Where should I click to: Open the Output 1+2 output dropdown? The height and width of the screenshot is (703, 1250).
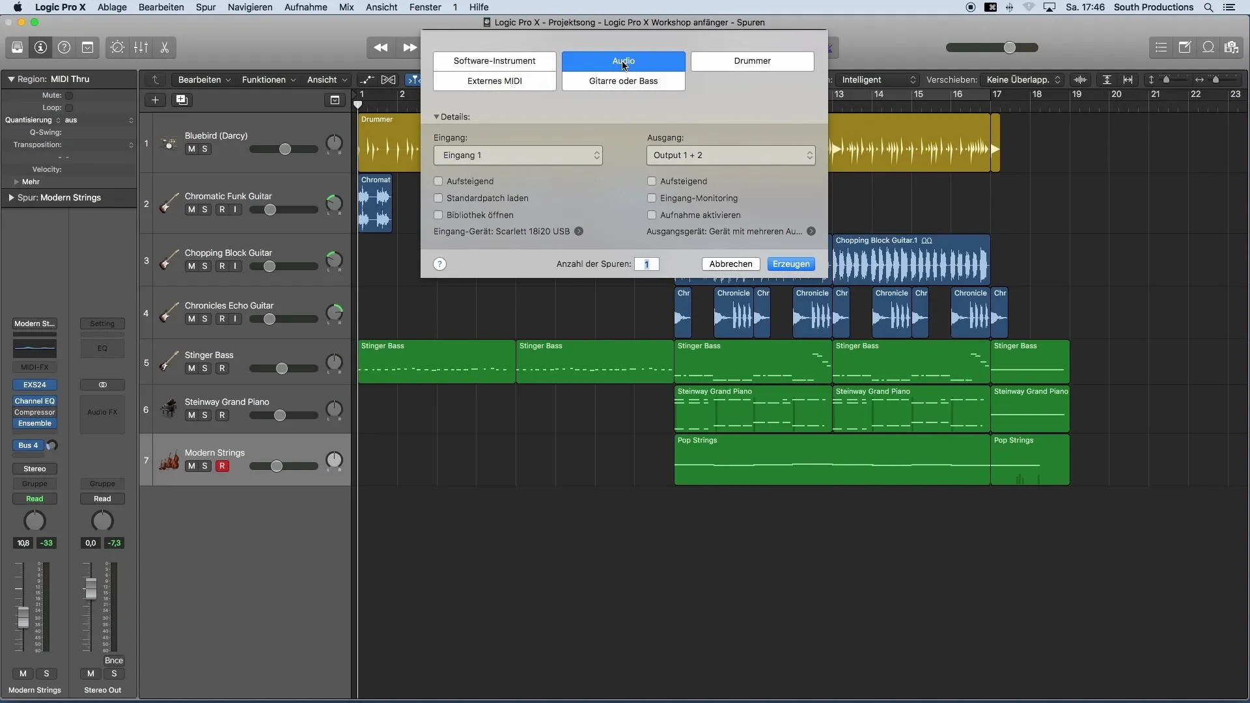(730, 154)
